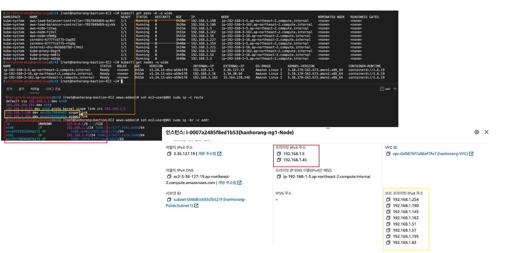Select eni25c78048487@if3 interface in ip addr output
Screen dimensions: 520x253
point(23,139)
